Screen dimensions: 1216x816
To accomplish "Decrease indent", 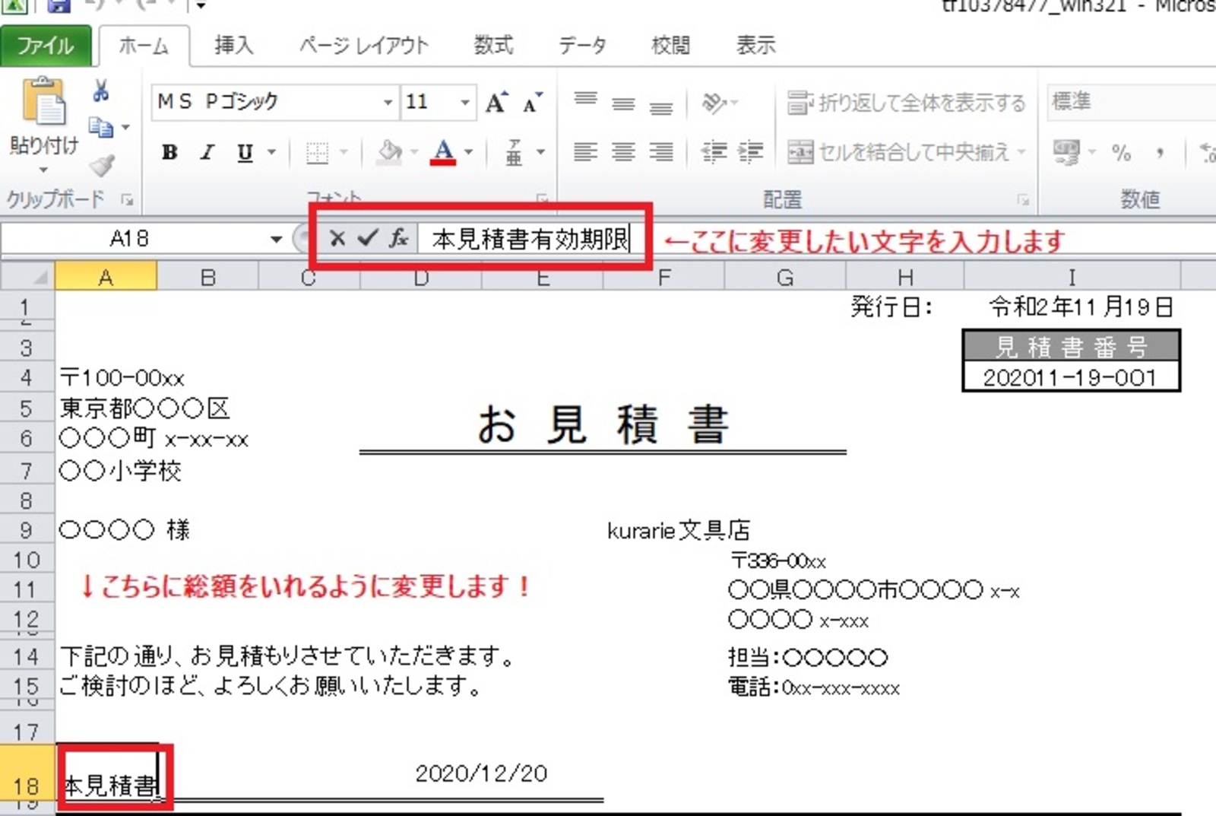I will coord(714,152).
